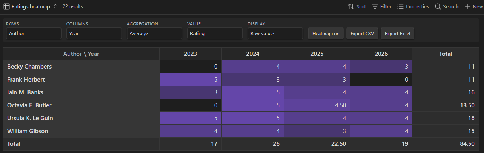Image resolution: width=484 pixels, height=153 pixels.
Task: Select the Octavia E. Butler row label
Action: [81, 105]
